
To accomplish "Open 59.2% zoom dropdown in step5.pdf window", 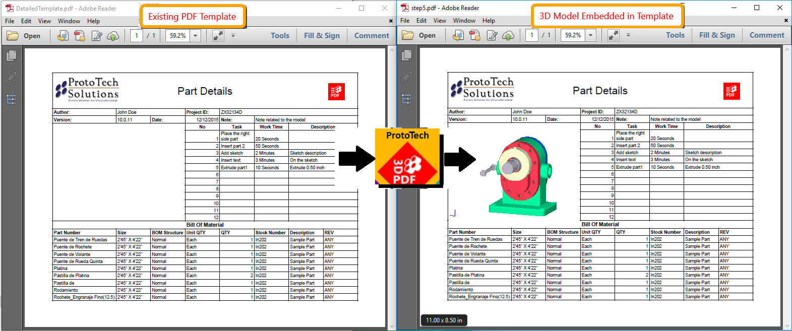I will click(591, 35).
